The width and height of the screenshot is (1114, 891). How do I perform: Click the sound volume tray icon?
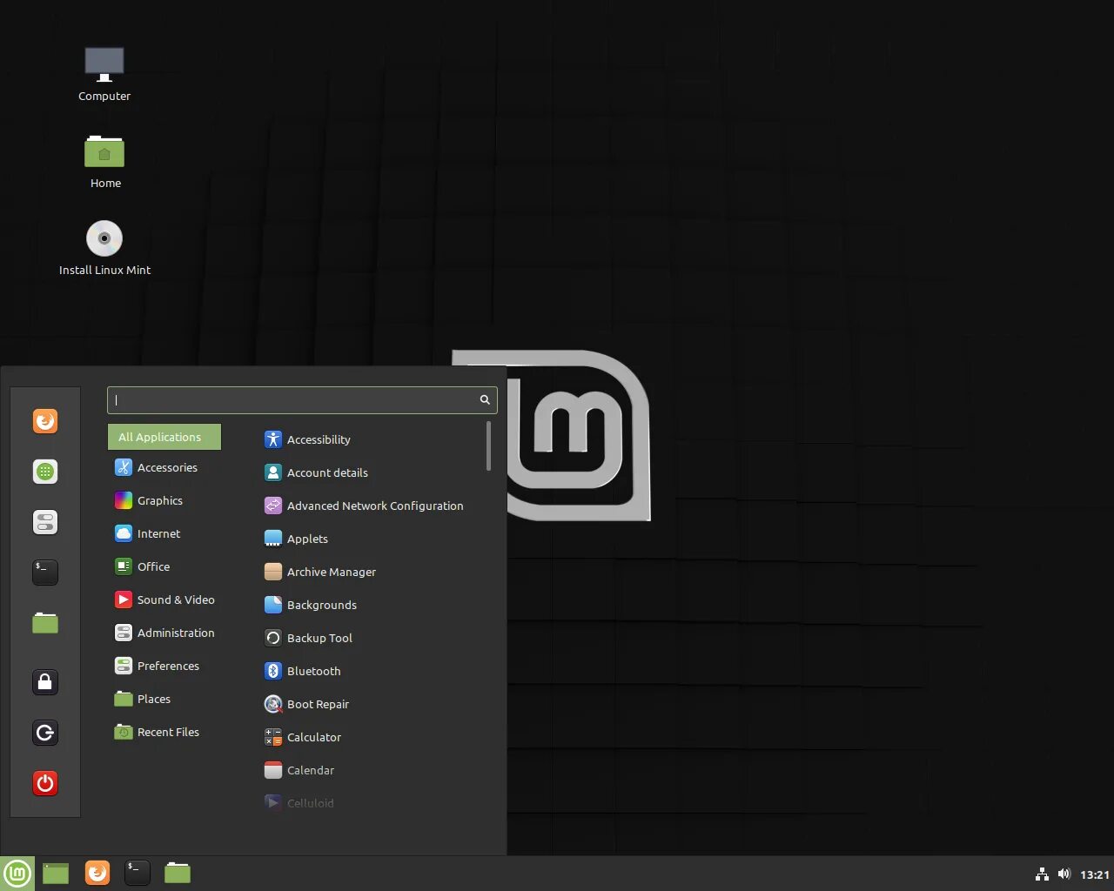pos(1064,874)
